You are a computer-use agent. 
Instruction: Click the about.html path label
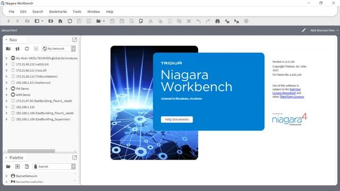tap(10, 30)
